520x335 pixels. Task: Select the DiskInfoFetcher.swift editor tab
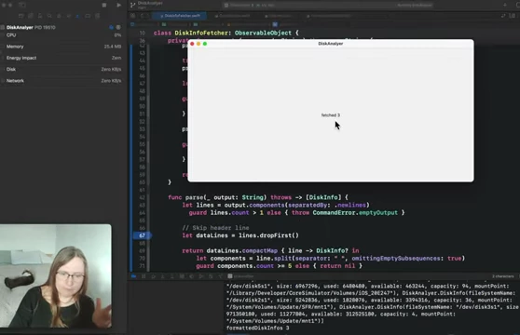click(180, 16)
